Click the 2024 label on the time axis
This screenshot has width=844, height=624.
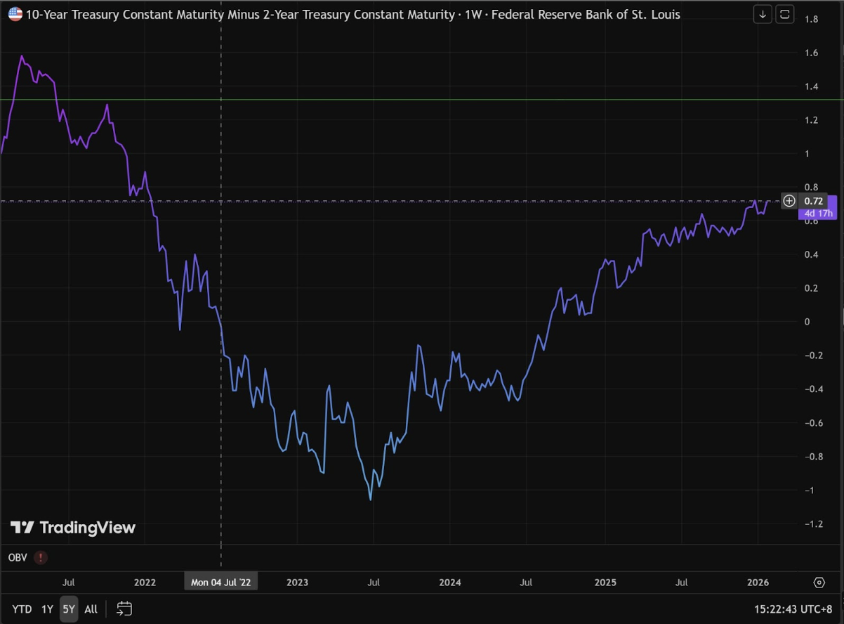(449, 583)
